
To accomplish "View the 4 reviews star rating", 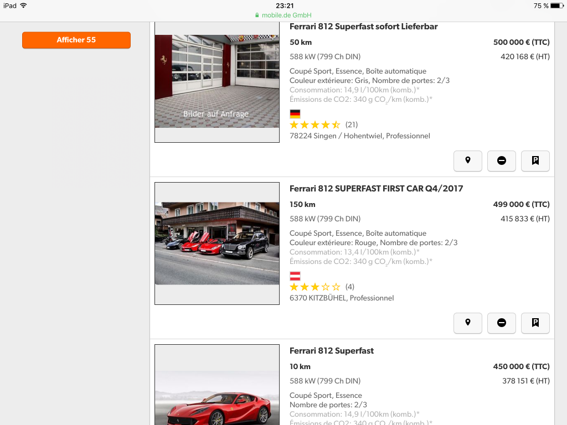I will [x=322, y=287].
